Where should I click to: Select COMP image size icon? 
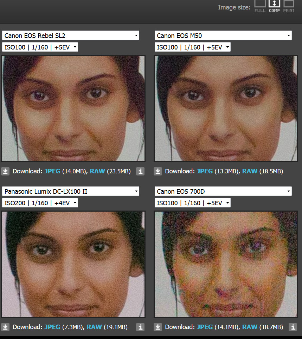pyautogui.click(x=274, y=6)
